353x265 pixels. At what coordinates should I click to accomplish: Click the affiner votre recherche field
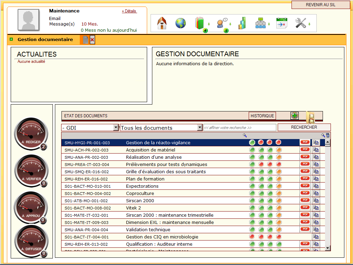coord(240,128)
